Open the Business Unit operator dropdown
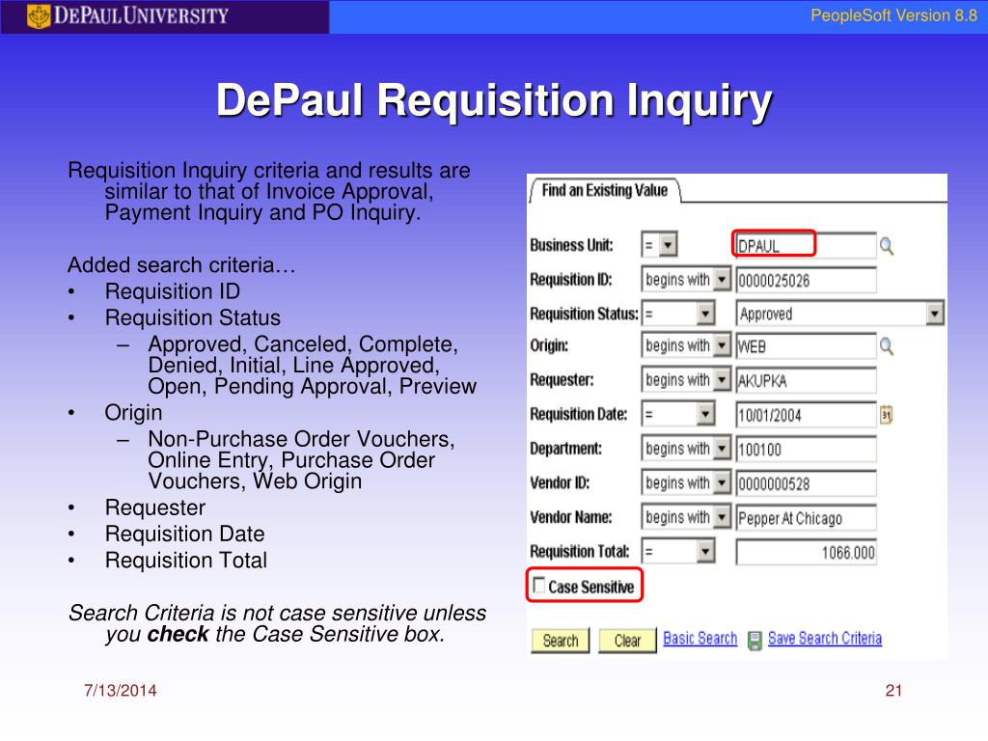This screenshot has width=988, height=741. [x=659, y=244]
